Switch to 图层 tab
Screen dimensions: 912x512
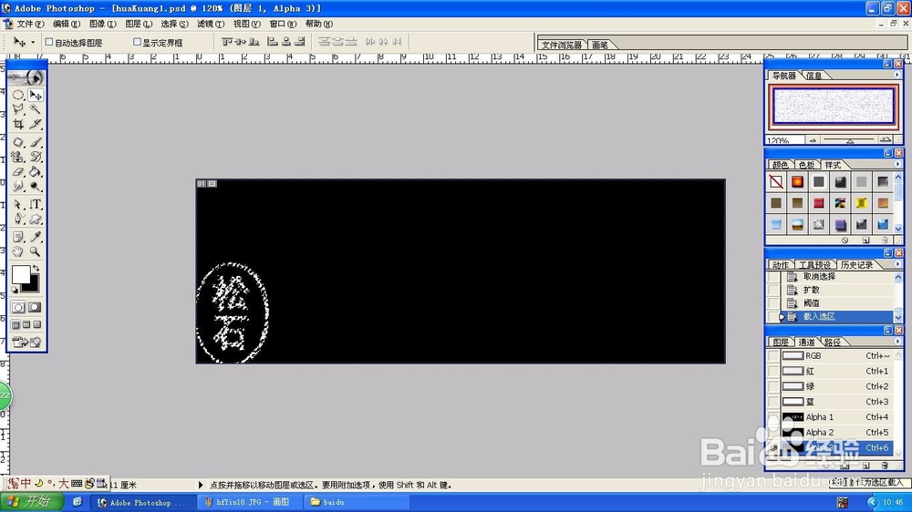coord(781,343)
